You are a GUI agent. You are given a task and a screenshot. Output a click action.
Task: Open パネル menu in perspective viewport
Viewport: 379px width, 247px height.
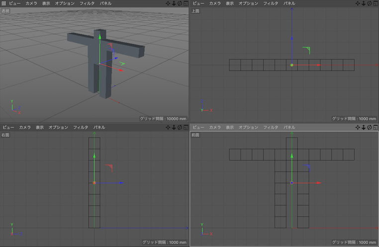tap(105, 3)
